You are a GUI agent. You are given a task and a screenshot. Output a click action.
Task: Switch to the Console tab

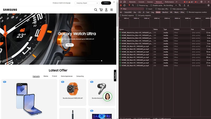[141, 2]
